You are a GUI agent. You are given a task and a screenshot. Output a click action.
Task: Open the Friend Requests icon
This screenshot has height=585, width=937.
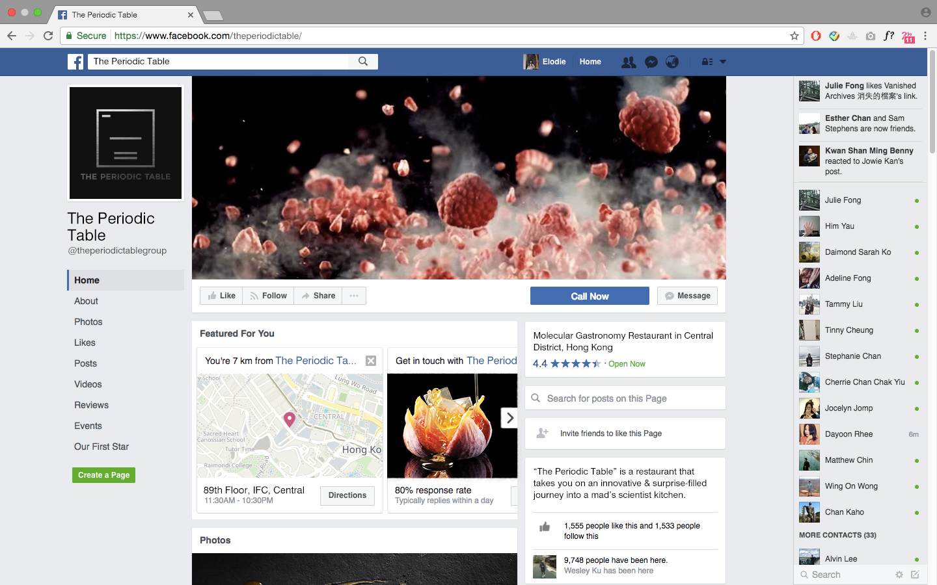pos(629,62)
